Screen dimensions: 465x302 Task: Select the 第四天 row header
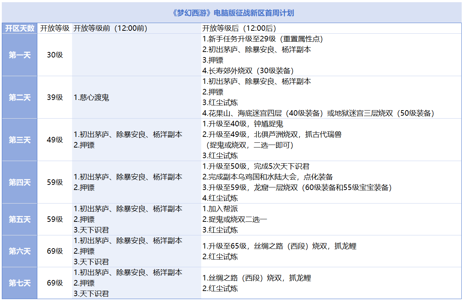(19, 182)
